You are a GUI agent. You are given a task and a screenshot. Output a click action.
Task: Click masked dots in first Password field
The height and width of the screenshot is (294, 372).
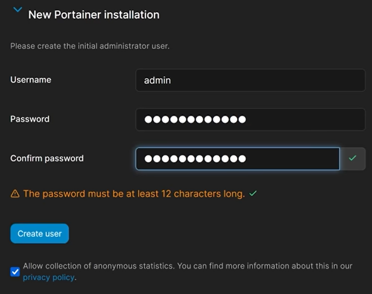coord(195,119)
